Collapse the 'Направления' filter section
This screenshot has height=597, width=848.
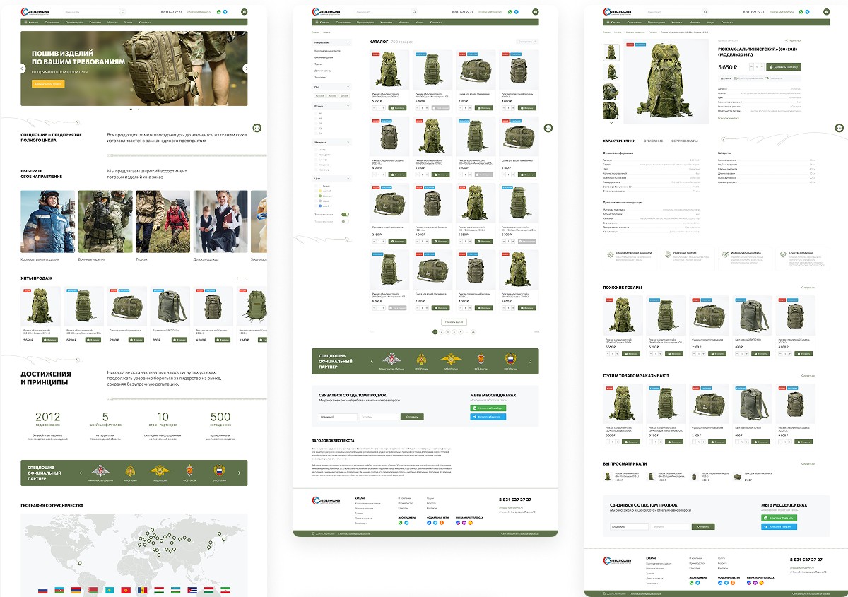coord(348,42)
